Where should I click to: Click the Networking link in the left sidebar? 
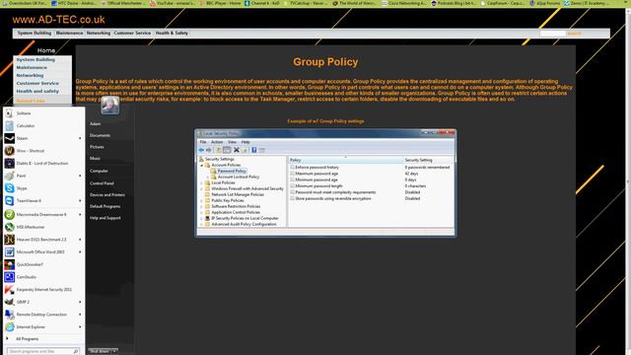pyautogui.click(x=30, y=75)
